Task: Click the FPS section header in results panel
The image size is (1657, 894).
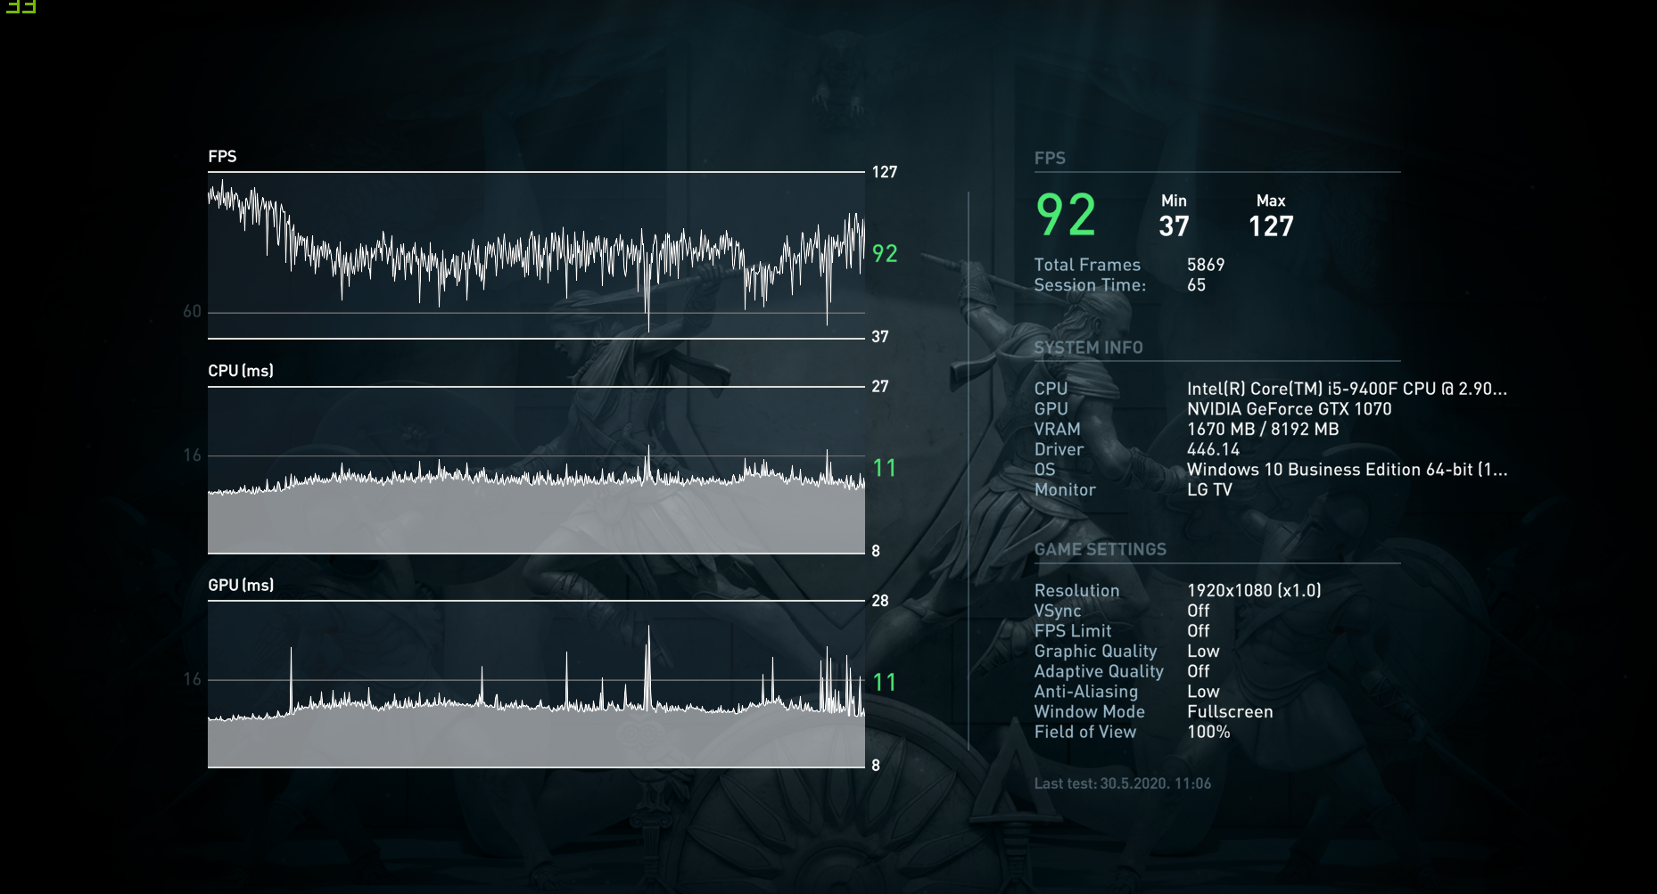Action: click(1050, 158)
